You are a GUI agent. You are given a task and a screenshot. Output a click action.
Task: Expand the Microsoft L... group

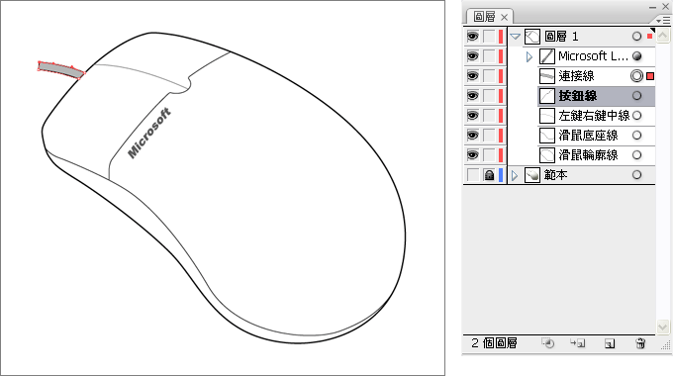pos(529,56)
